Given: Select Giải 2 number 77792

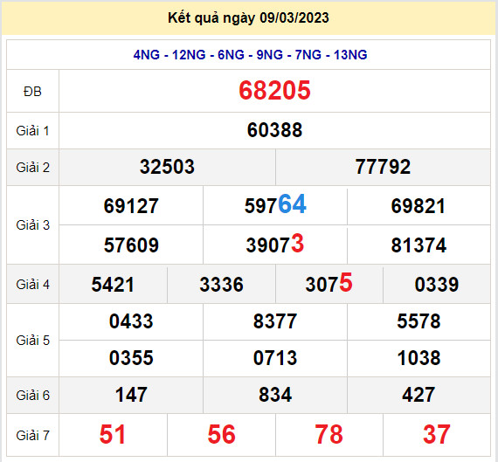Looking at the screenshot, I should point(383,167).
